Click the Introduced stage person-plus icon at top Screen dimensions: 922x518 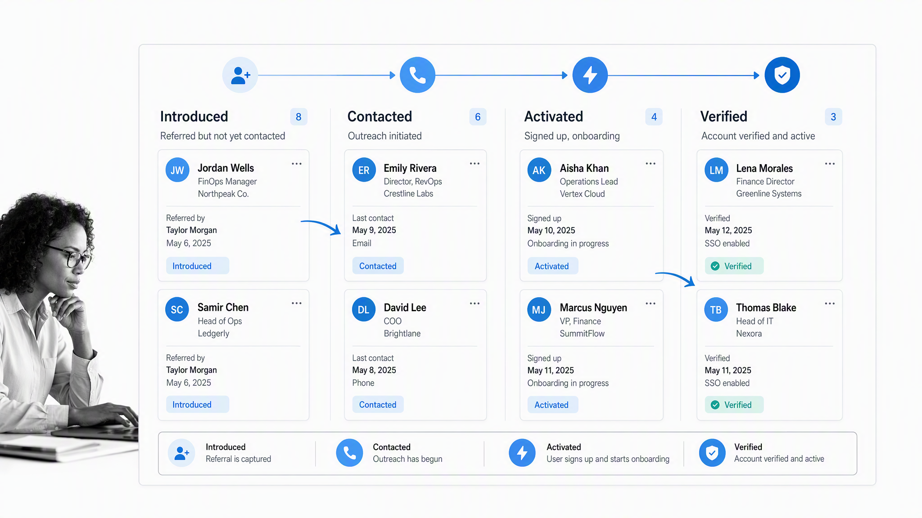pyautogui.click(x=240, y=75)
